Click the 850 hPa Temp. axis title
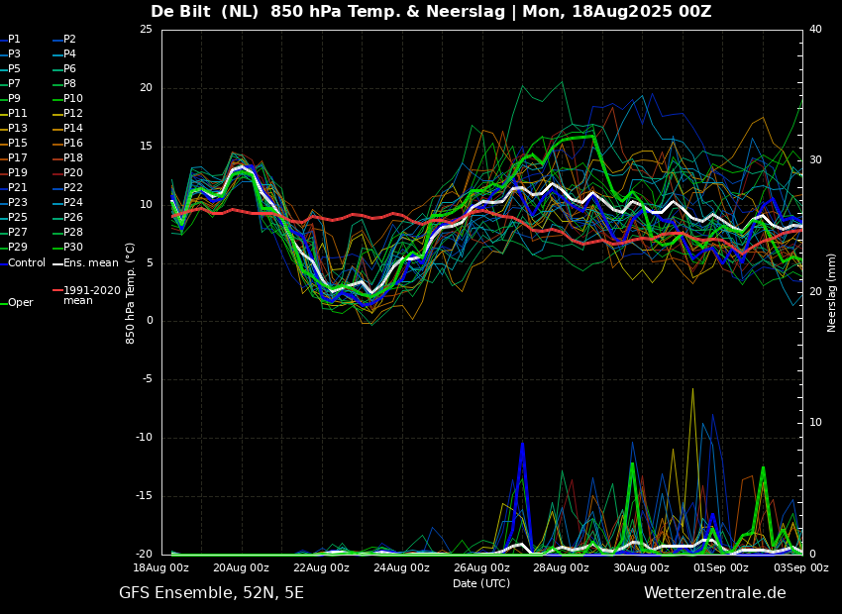Viewport: 842px width, 614px height. coord(131,293)
